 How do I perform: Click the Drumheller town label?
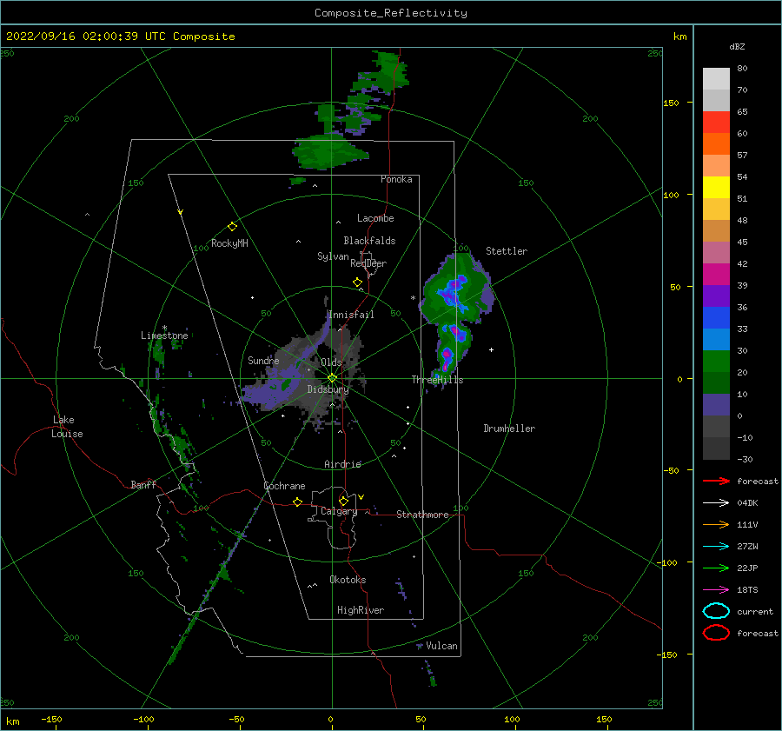509,429
